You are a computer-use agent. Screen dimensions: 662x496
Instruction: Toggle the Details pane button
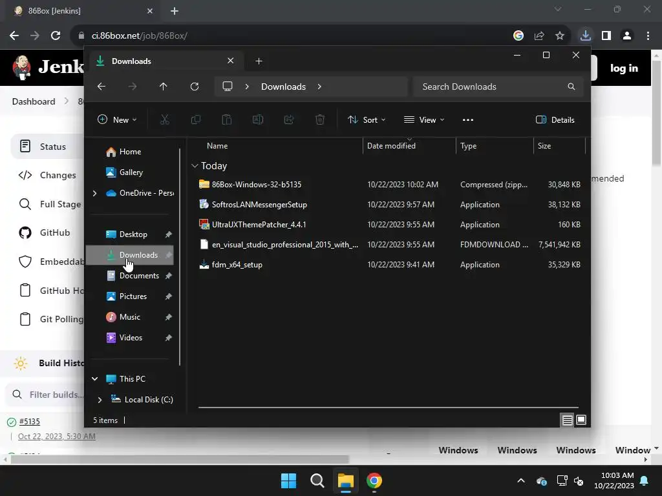[555, 119]
